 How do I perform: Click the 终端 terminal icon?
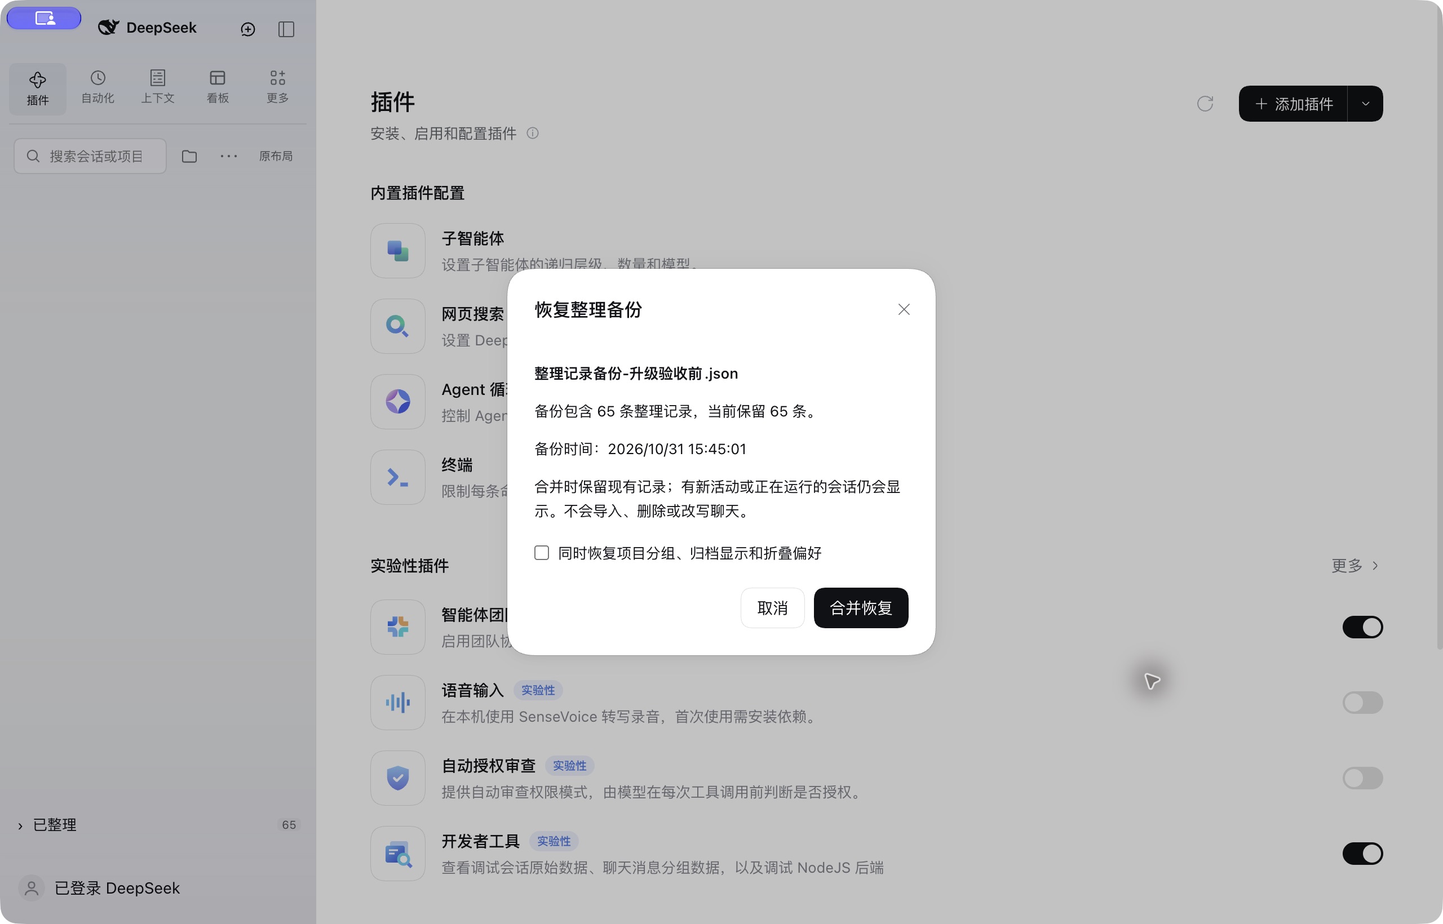[x=398, y=478]
